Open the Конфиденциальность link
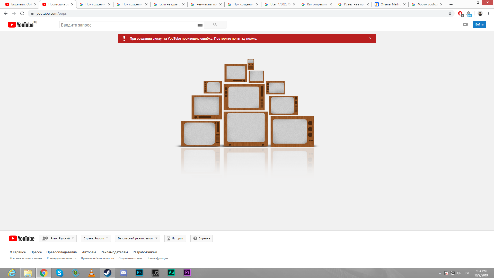 (x=61, y=258)
